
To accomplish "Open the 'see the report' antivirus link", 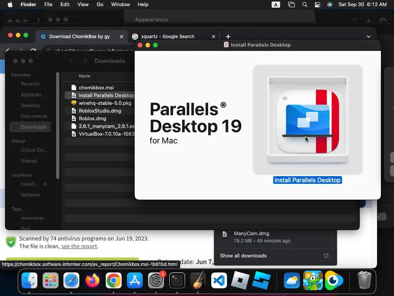I will [x=79, y=246].
